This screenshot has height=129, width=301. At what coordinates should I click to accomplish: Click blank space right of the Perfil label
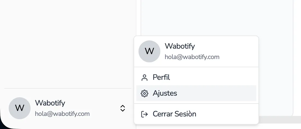(x=218, y=78)
